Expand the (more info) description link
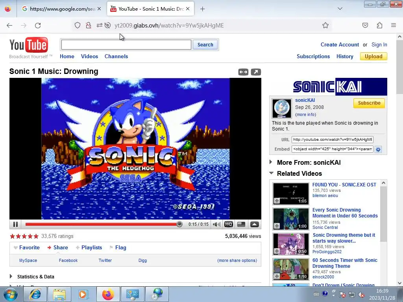 coord(305,114)
